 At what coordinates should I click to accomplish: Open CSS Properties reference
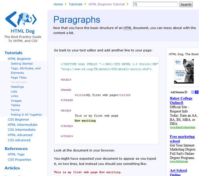pos(20,160)
